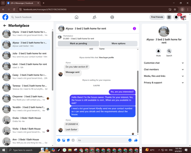
Task: Click More options button
Action: pos(118,44)
